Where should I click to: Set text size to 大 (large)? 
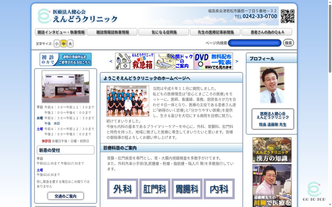coord(70,43)
